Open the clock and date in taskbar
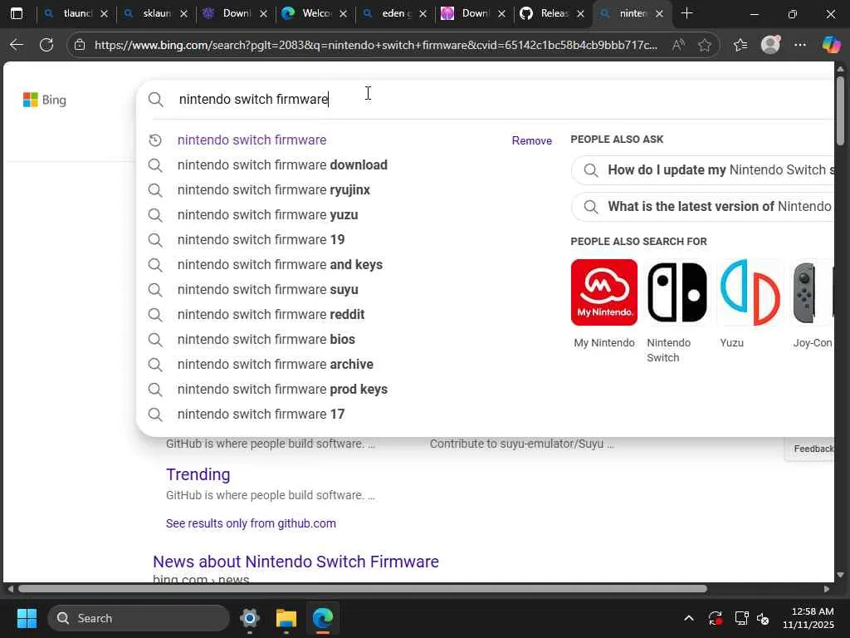 click(808, 618)
